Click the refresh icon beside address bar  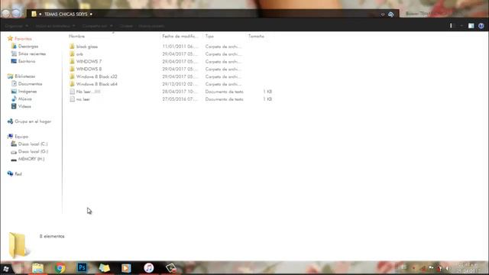point(390,15)
